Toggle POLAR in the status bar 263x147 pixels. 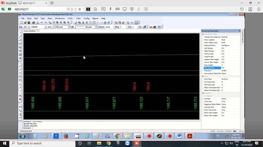(x=220, y=131)
